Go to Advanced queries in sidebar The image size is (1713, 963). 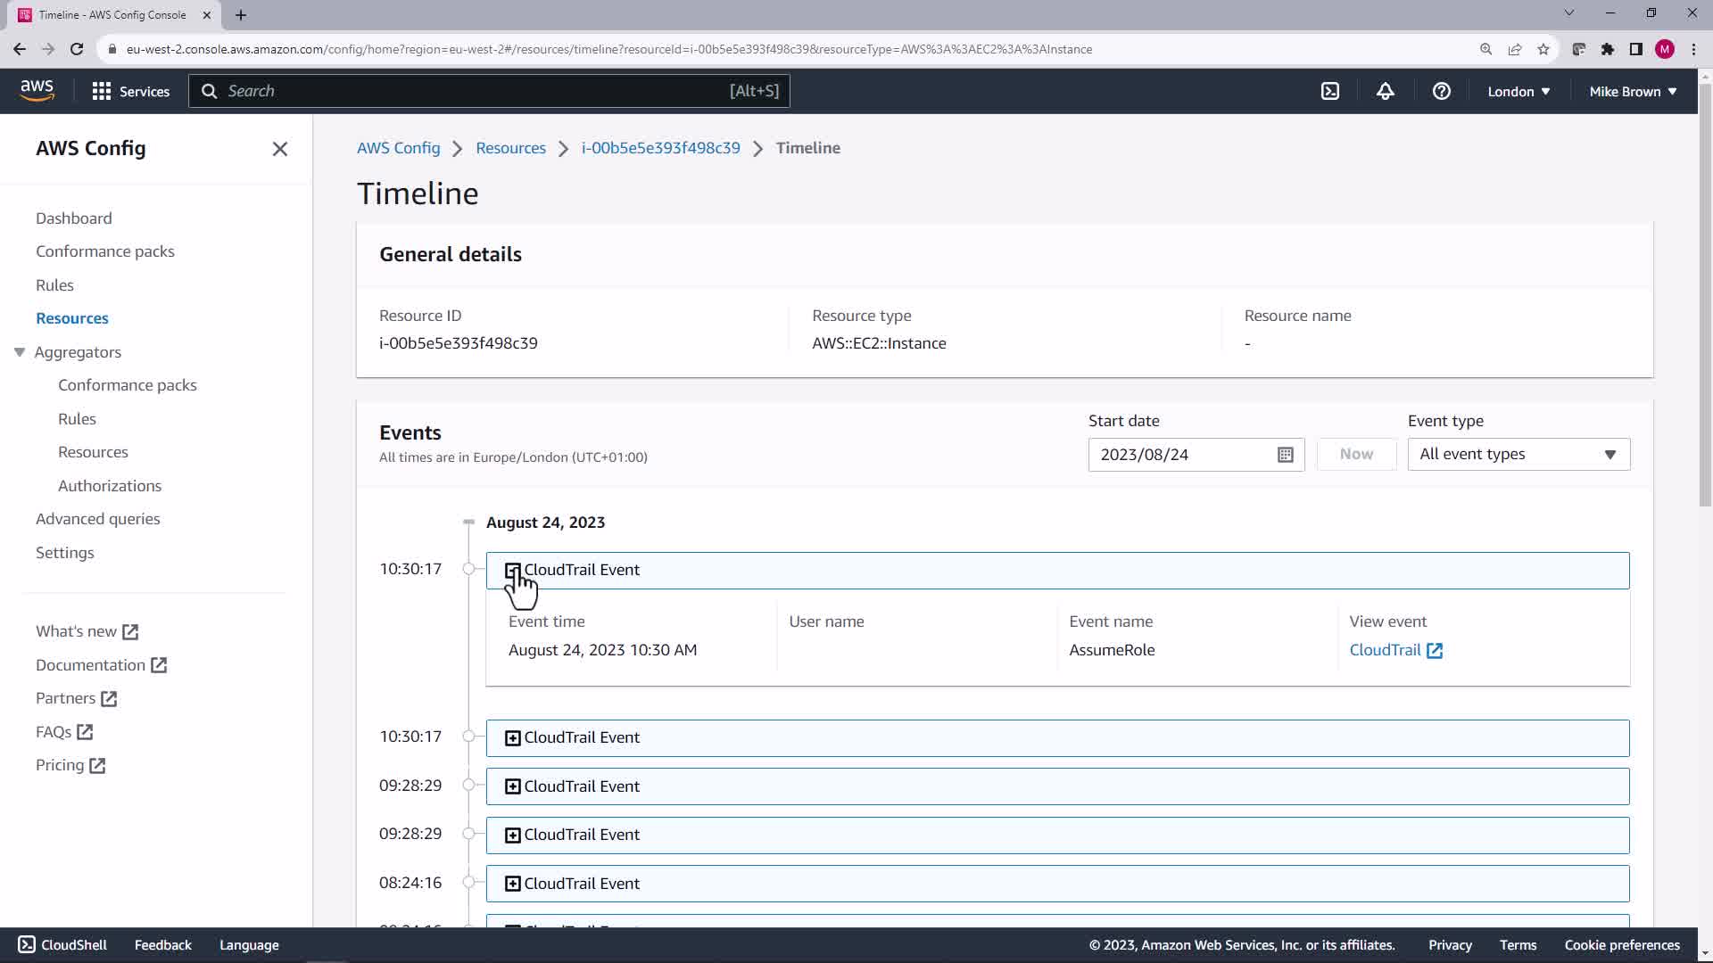tap(98, 519)
